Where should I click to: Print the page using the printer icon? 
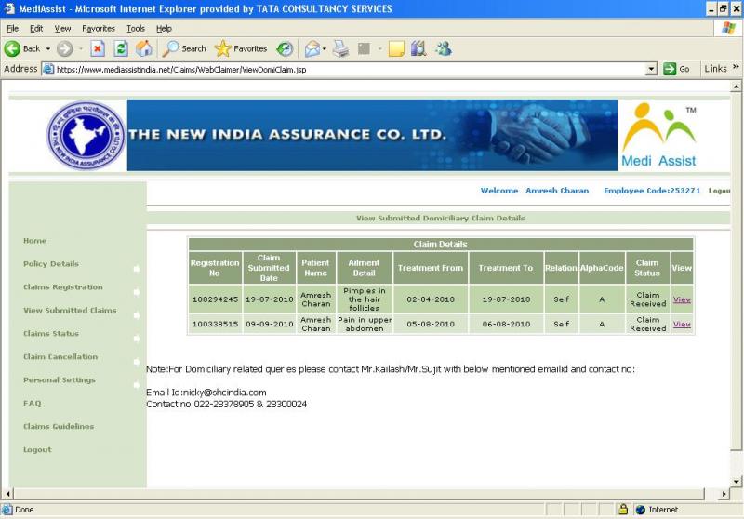[340, 48]
